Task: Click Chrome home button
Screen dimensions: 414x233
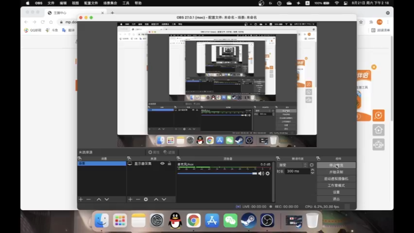Action: pos(51,22)
